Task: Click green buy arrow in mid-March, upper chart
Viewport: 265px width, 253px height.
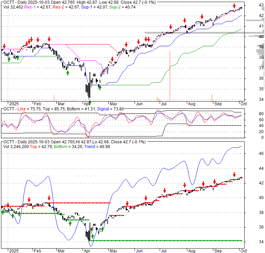Action: [x=68, y=73]
